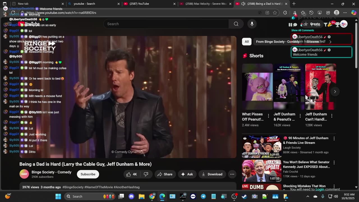
Task: Open Discord from the taskbar
Action: (x=131, y=196)
